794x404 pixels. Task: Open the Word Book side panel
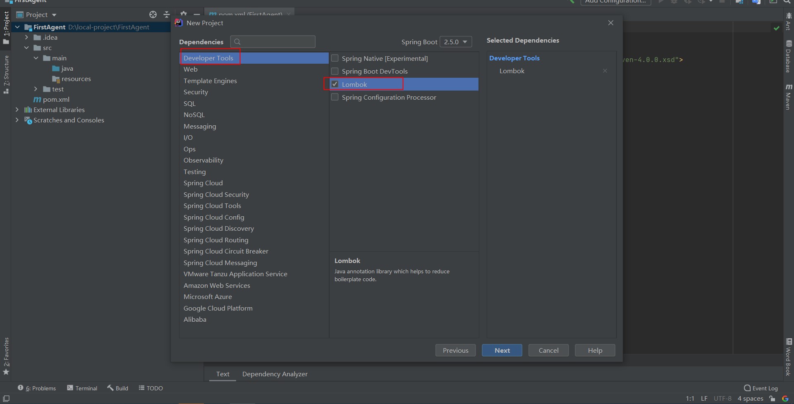[789, 357]
